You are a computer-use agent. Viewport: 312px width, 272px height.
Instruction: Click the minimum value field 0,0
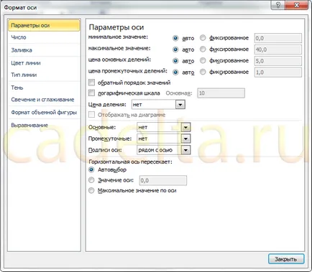tap(278, 38)
